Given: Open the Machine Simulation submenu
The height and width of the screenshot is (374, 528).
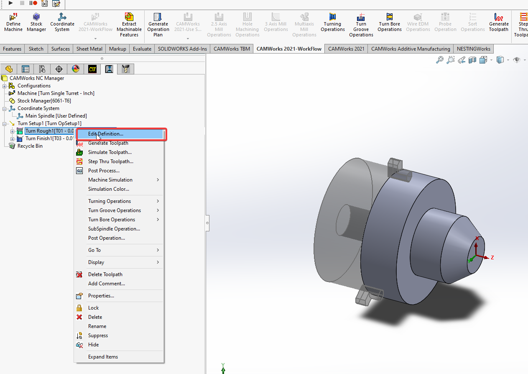Looking at the screenshot, I should coord(119,180).
